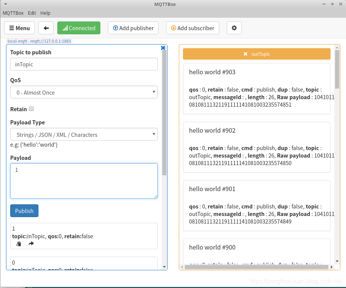This screenshot has width=346, height=288.
Task: Click the right arrow of horizontal scrollbar
Action: tap(331, 267)
